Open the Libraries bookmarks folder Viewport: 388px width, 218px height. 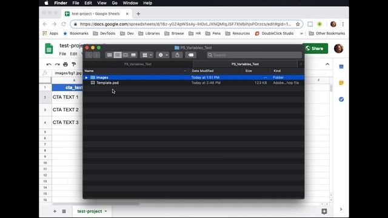point(149,33)
